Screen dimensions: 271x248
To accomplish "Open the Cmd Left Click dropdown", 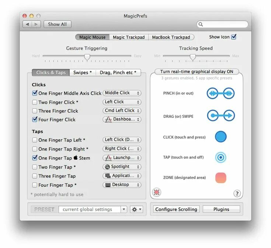I will pyautogui.click(x=122, y=111).
